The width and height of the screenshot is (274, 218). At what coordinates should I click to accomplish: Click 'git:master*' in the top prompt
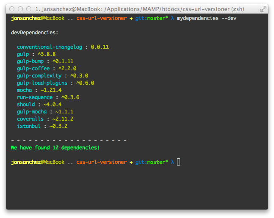pos(152,18)
